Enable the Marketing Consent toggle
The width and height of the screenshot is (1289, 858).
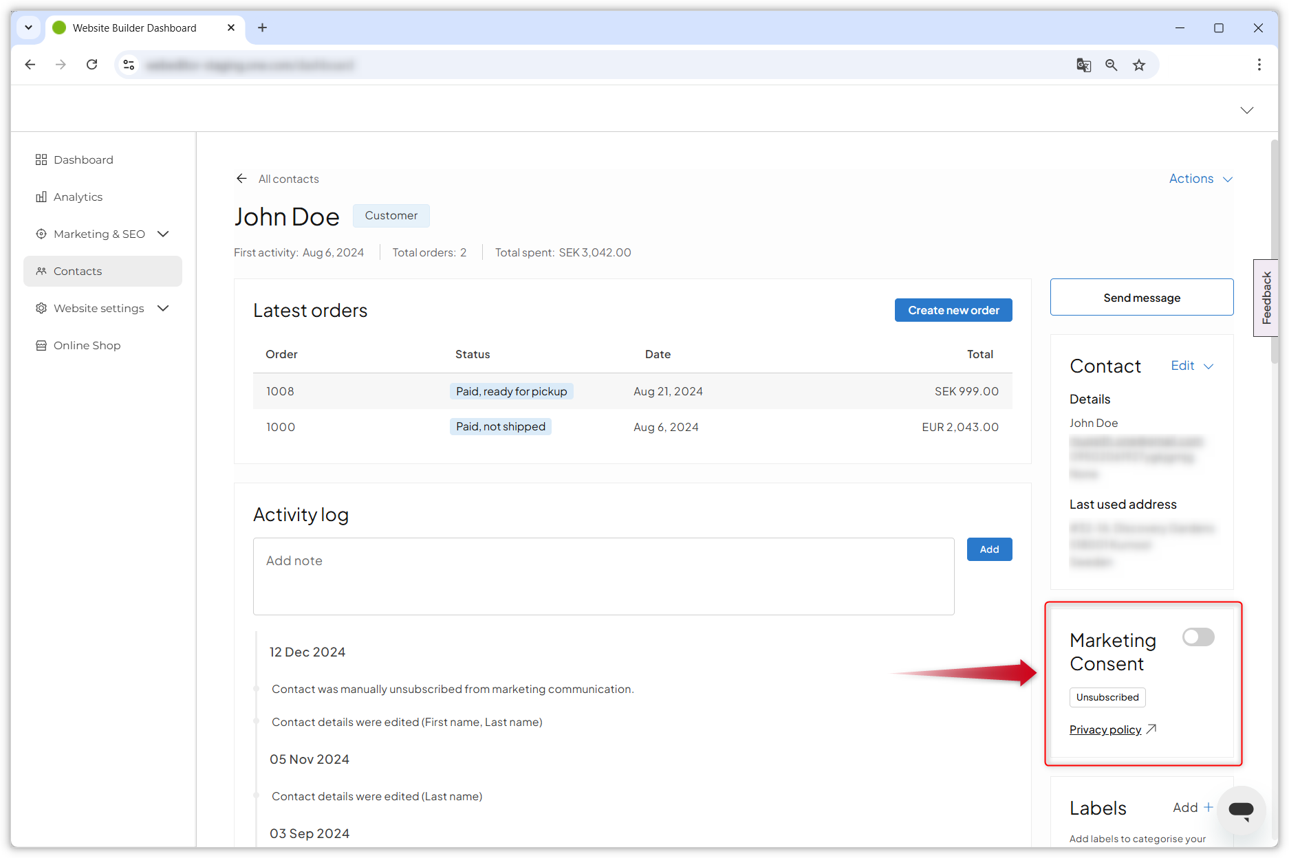[x=1198, y=637]
